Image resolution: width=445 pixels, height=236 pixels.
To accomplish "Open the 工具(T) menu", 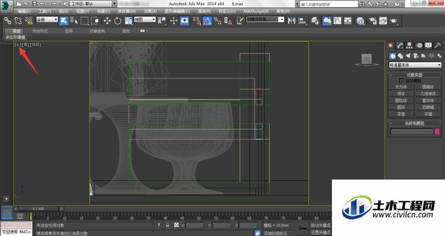I will 44,11.
